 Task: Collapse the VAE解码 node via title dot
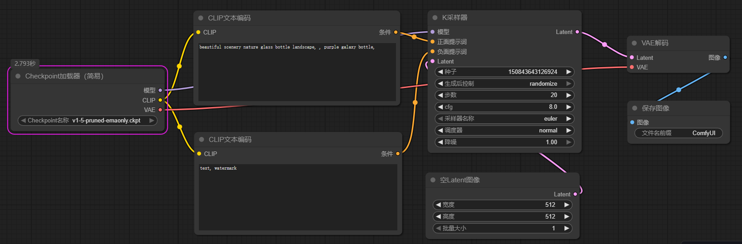634,43
